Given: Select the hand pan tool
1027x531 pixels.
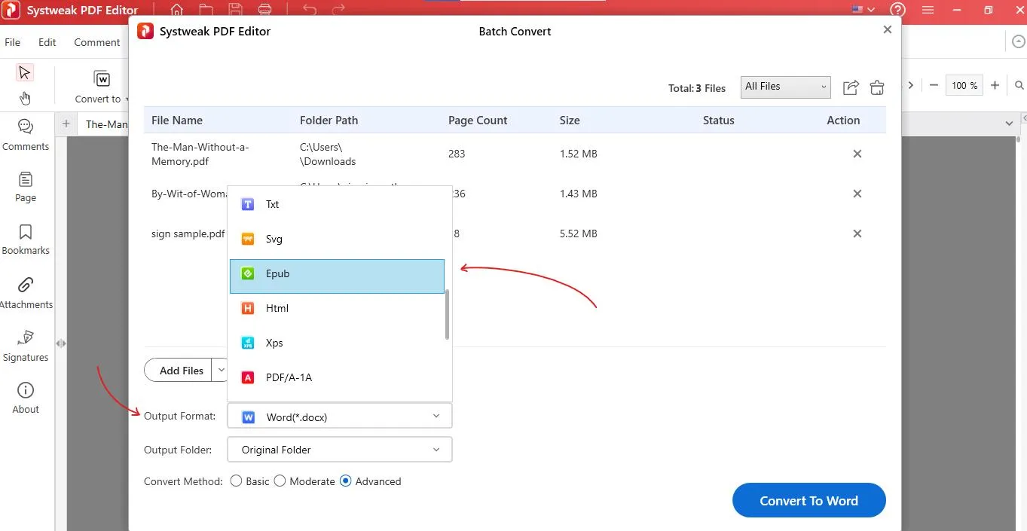Looking at the screenshot, I should coord(25,98).
